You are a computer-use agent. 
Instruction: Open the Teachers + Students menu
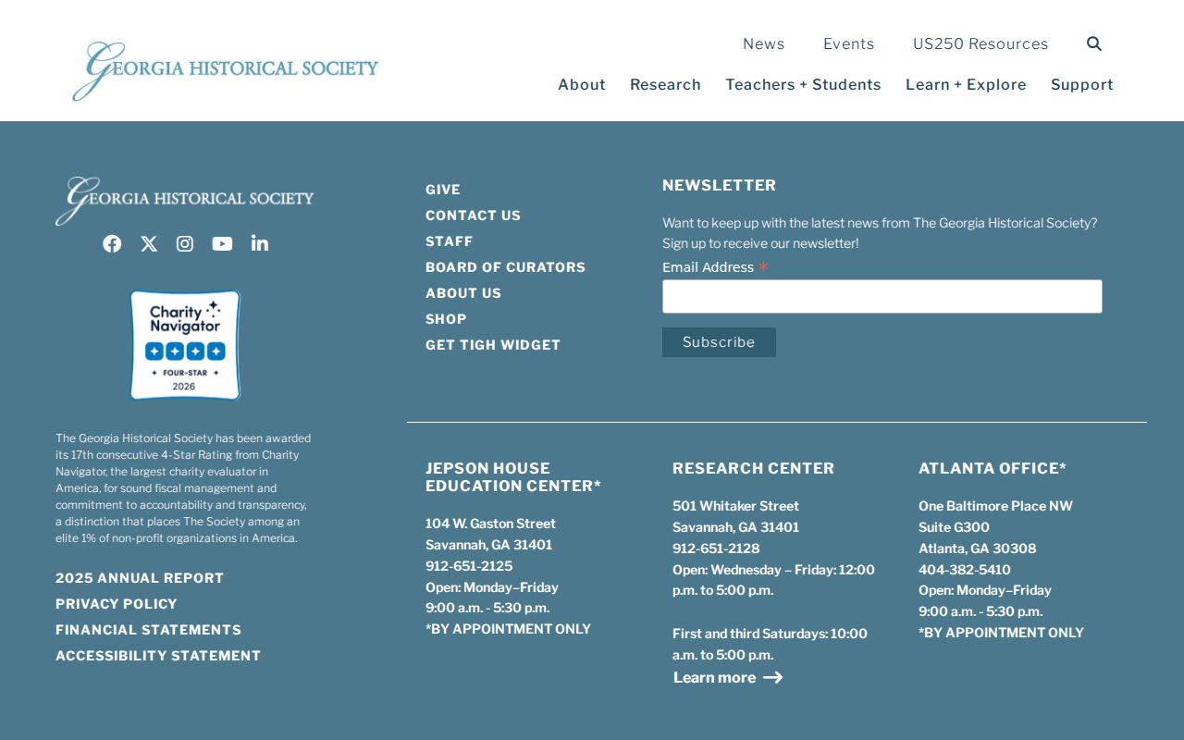[803, 84]
